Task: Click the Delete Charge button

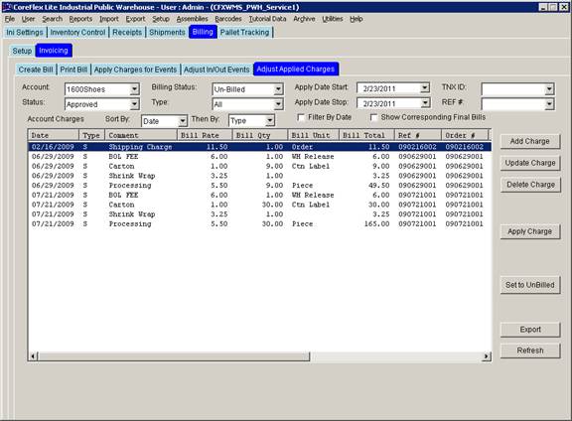Action: pos(530,185)
